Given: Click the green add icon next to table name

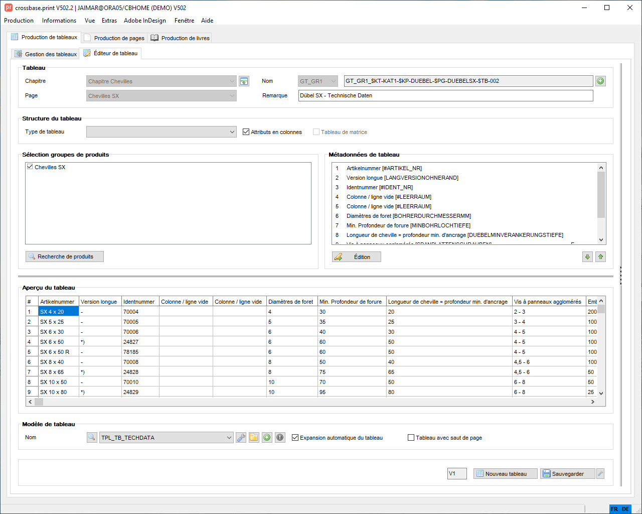Looking at the screenshot, I should [x=600, y=81].
